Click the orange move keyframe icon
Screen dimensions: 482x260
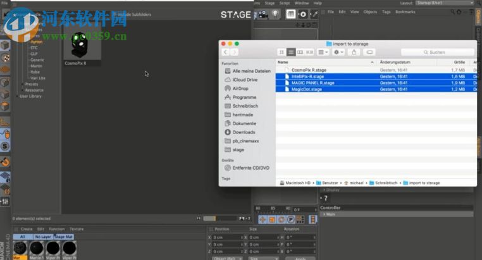coord(263,220)
